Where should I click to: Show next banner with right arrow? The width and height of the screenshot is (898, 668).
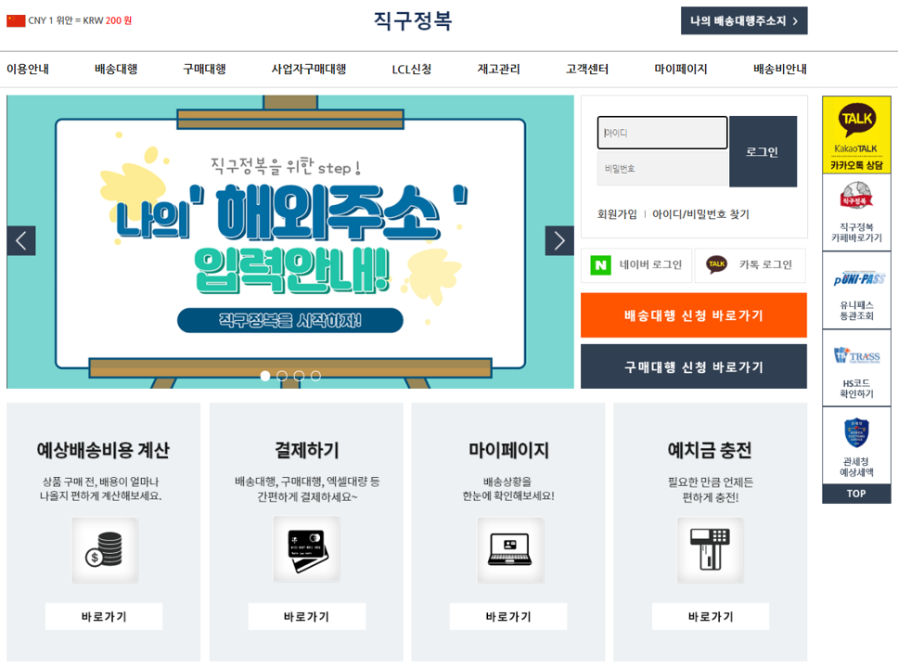pos(559,240)
